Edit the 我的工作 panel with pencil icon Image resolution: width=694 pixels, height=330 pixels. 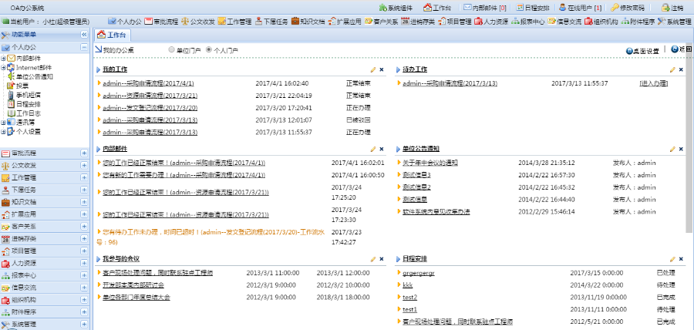(373, 69)
